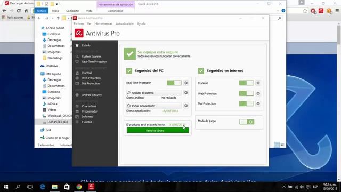This screenshot has height=192, width=341.
Task: Click the Android Security sidebar icon
Action: (x=77, y=95)
